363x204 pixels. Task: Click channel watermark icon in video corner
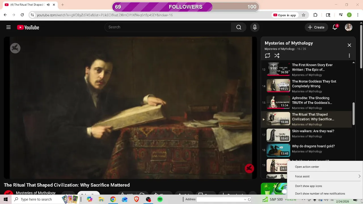tap(15, 48)
